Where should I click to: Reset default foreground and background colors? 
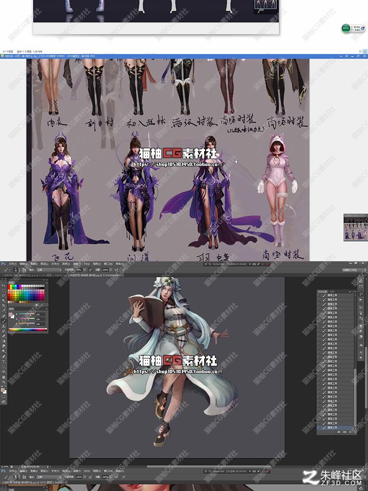[2, 386]
